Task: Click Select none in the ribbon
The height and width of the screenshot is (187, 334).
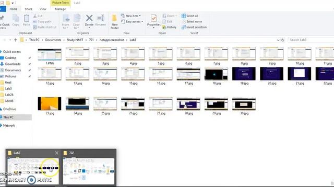Action: tap(192, 21)
